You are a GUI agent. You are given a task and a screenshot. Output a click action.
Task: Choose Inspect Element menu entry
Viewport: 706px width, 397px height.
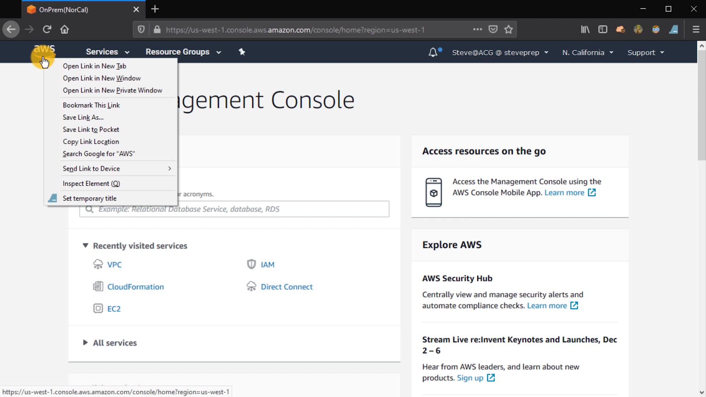pos(91,183)
